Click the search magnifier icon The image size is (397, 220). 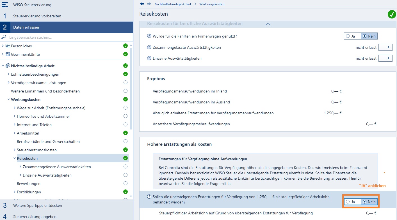point(4,37)
